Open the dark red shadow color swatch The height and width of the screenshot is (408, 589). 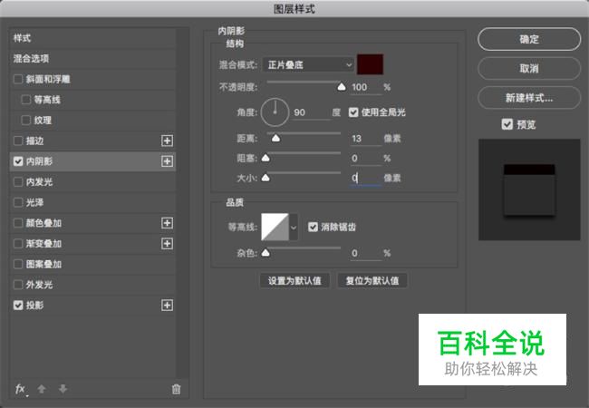(x=370, y=64)
